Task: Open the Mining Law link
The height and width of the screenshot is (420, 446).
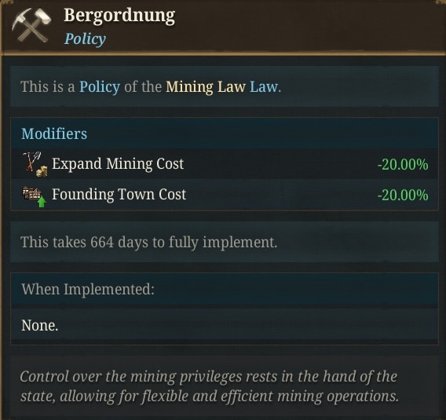Action: 206,86
